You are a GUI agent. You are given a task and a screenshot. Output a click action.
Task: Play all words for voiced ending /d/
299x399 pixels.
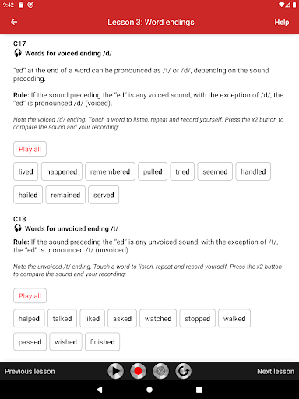tap(30, 149)
